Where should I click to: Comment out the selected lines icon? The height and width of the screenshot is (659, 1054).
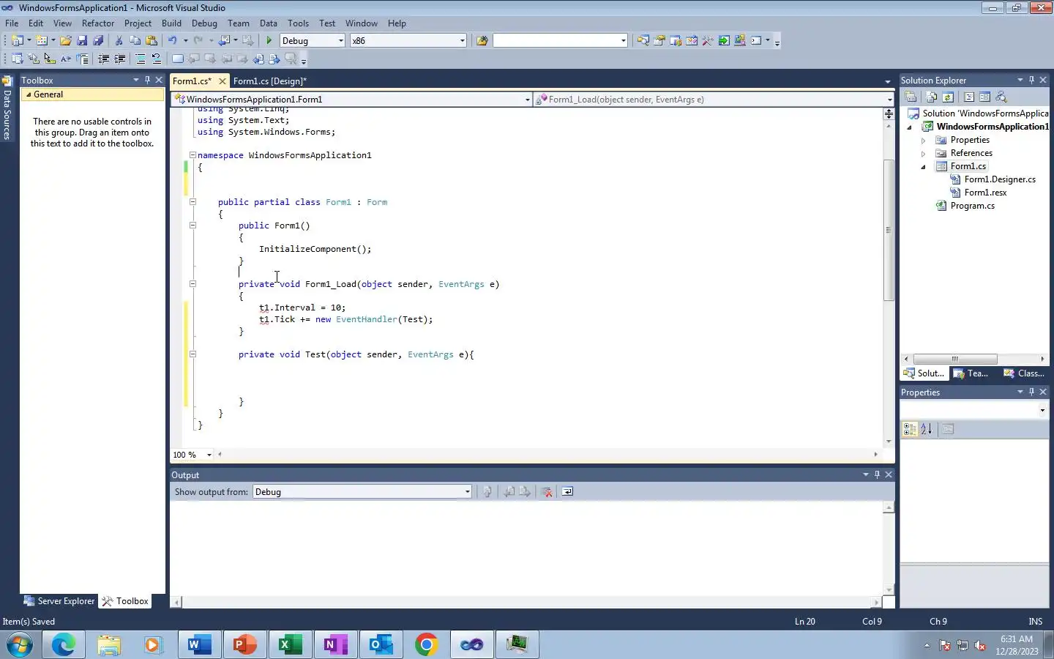coord(141,59)
